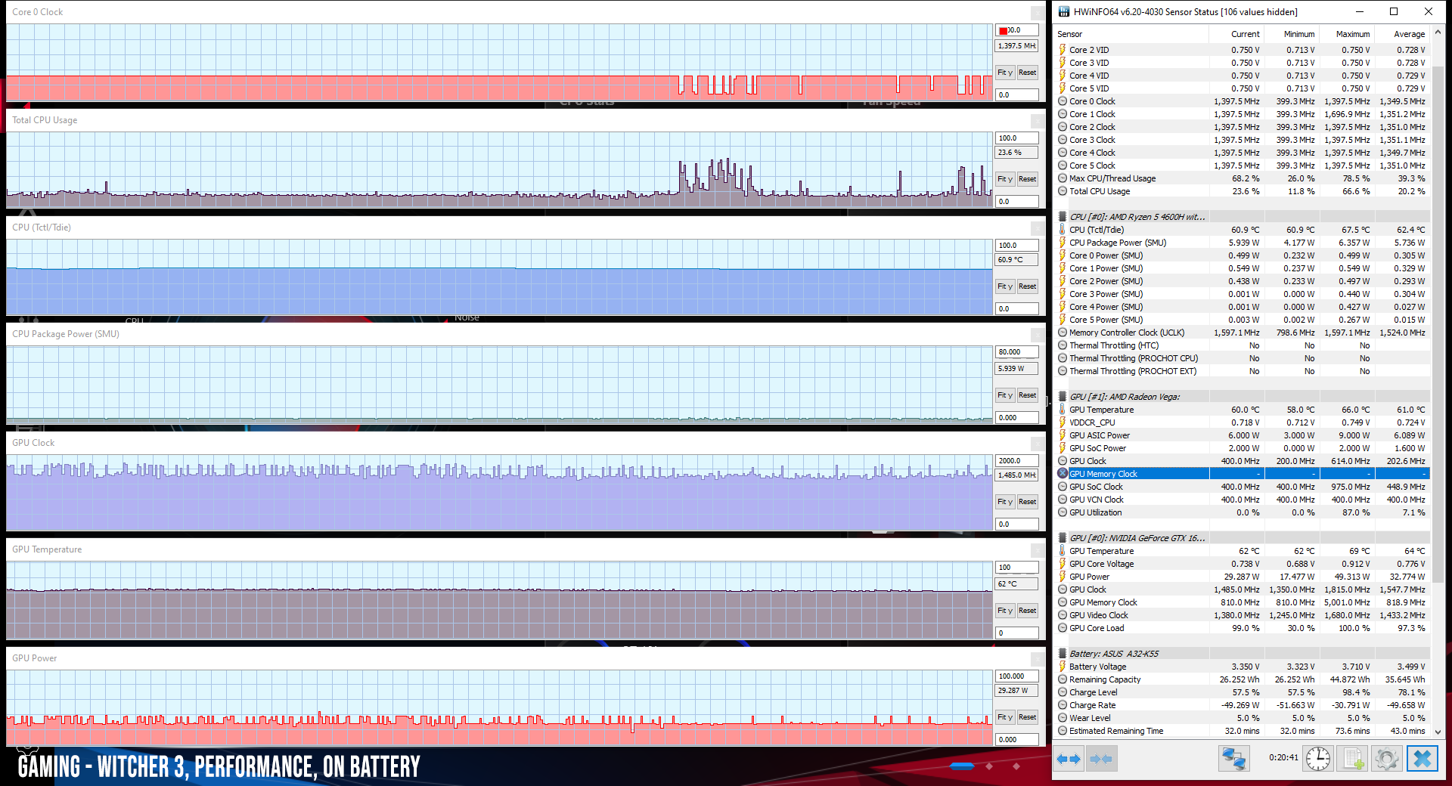Click thermometer icon beside CPU (Tctl/Tdie)
Image resolution: width=1452 pixels, height=786 pixels.
(1063, 230)
